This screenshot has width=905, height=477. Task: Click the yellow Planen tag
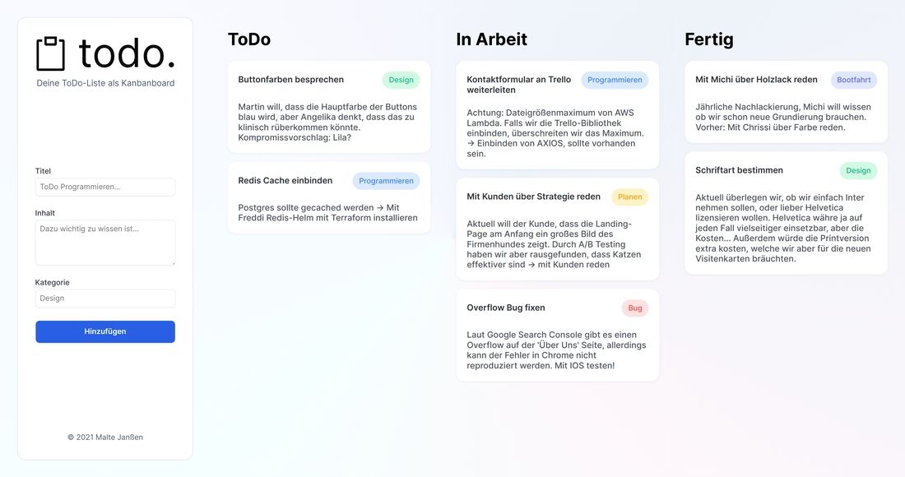coord(629,197)
